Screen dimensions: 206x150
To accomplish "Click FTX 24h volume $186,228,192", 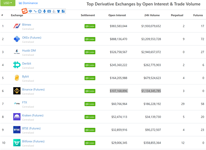I will click(x=152, y=104).
